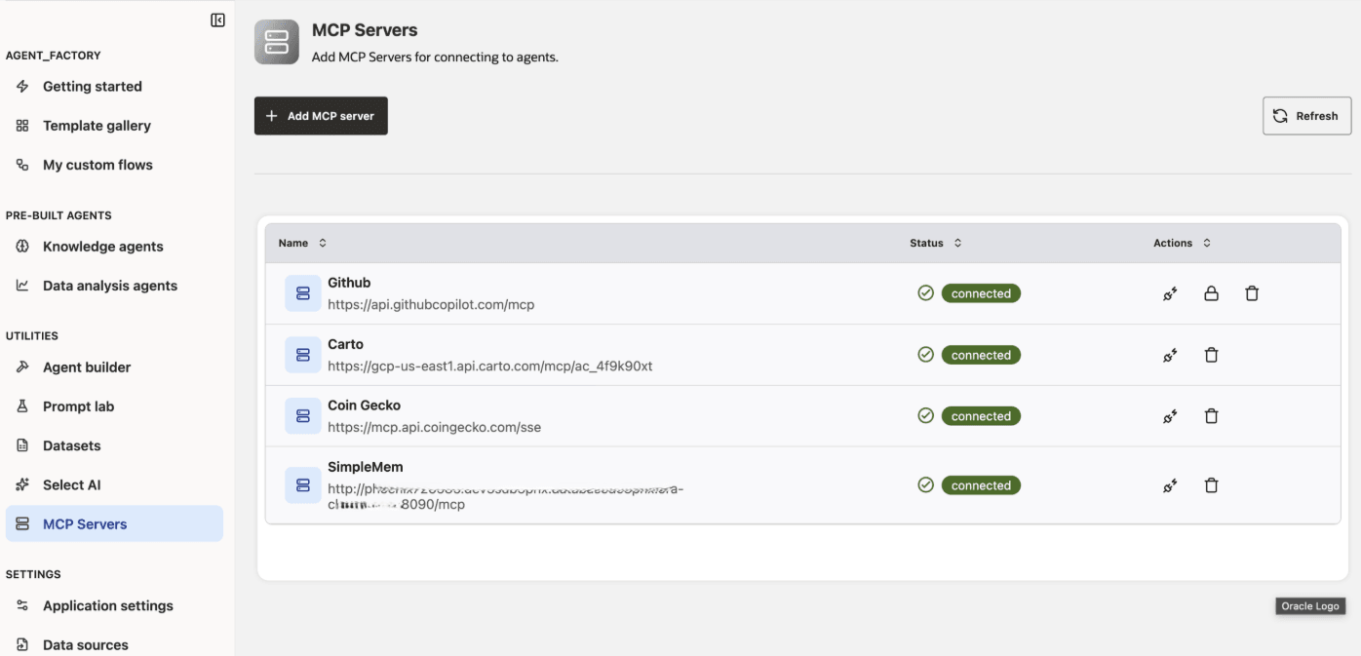Open Application settings in the sidebar

107,605
